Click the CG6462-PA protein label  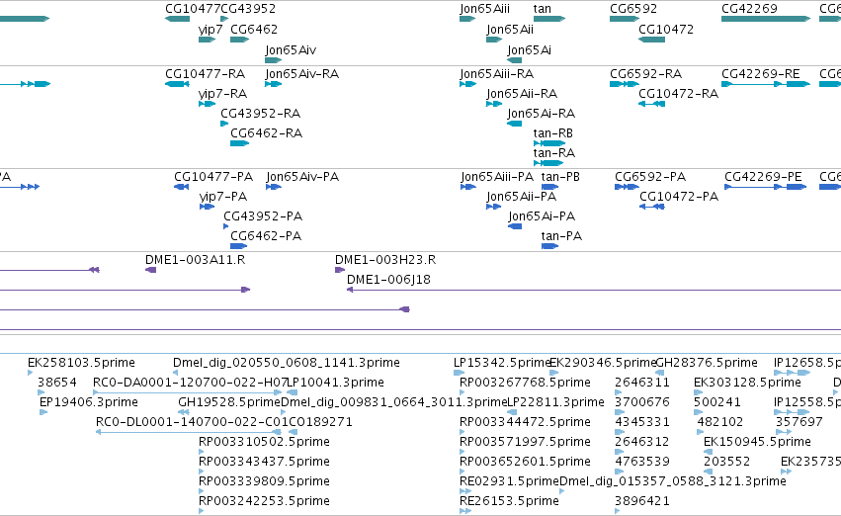pos(266,236)
